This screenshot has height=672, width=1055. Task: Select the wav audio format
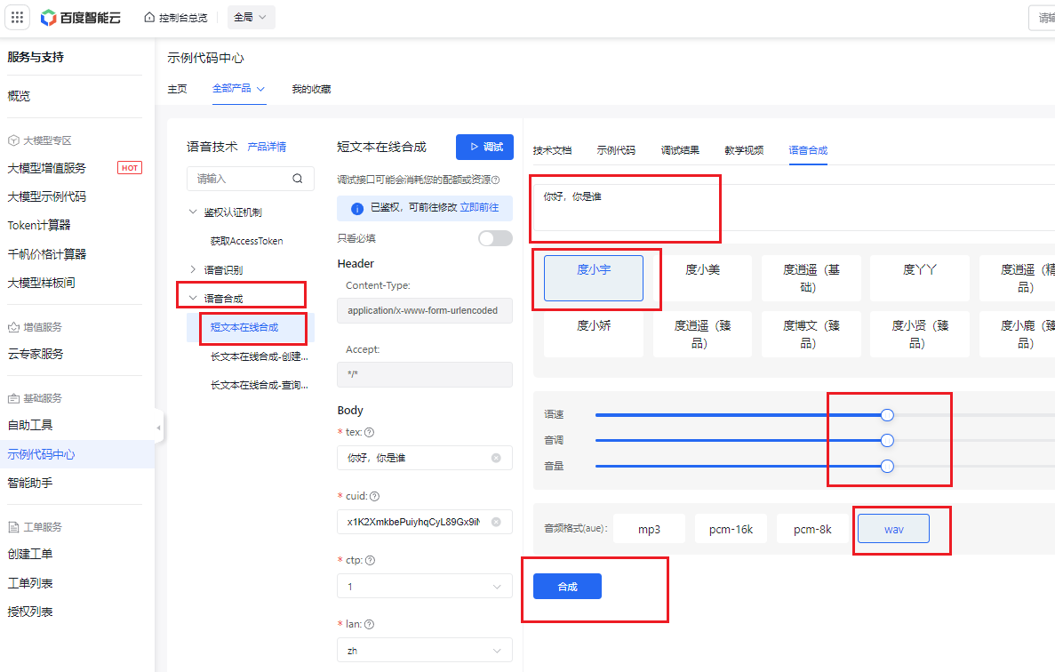pyautogui.click(x=893, y=529)
